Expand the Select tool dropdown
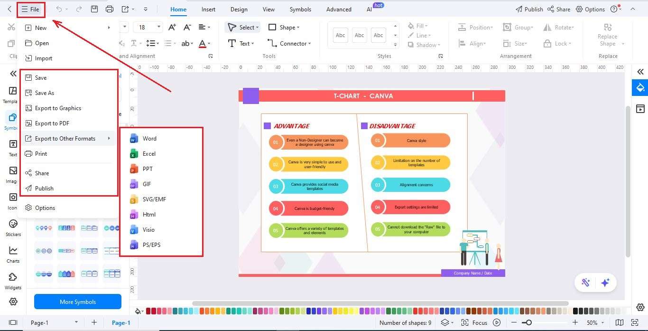This screenshot has height=331, width=648. (257, 28)
